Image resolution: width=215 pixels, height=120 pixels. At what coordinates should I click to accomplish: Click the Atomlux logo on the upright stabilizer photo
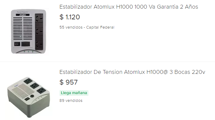(23, 15)
